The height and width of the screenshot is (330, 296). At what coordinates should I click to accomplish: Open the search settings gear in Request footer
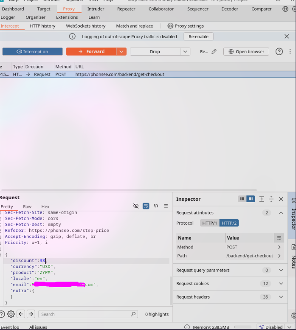11,314
